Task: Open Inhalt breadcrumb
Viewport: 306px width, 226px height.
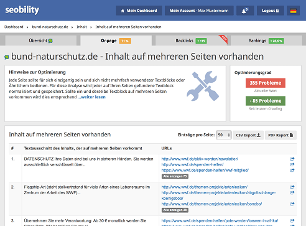Action: [81, 27]
